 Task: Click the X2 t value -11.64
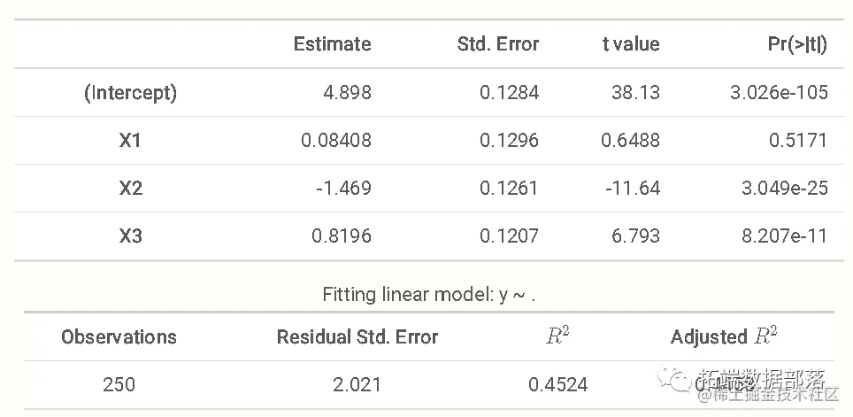click(633, 189)
